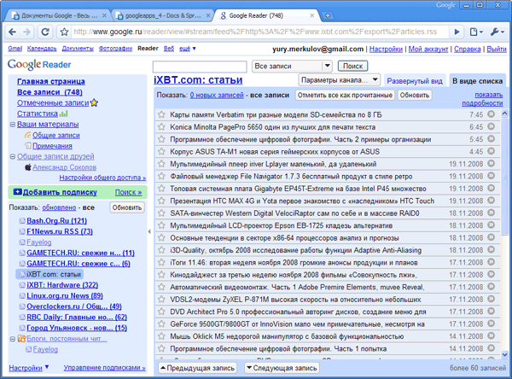Click the Bash.Org.Ru feed icon
The width and height of the screenshot is (512, 379).
click(22, 221)
